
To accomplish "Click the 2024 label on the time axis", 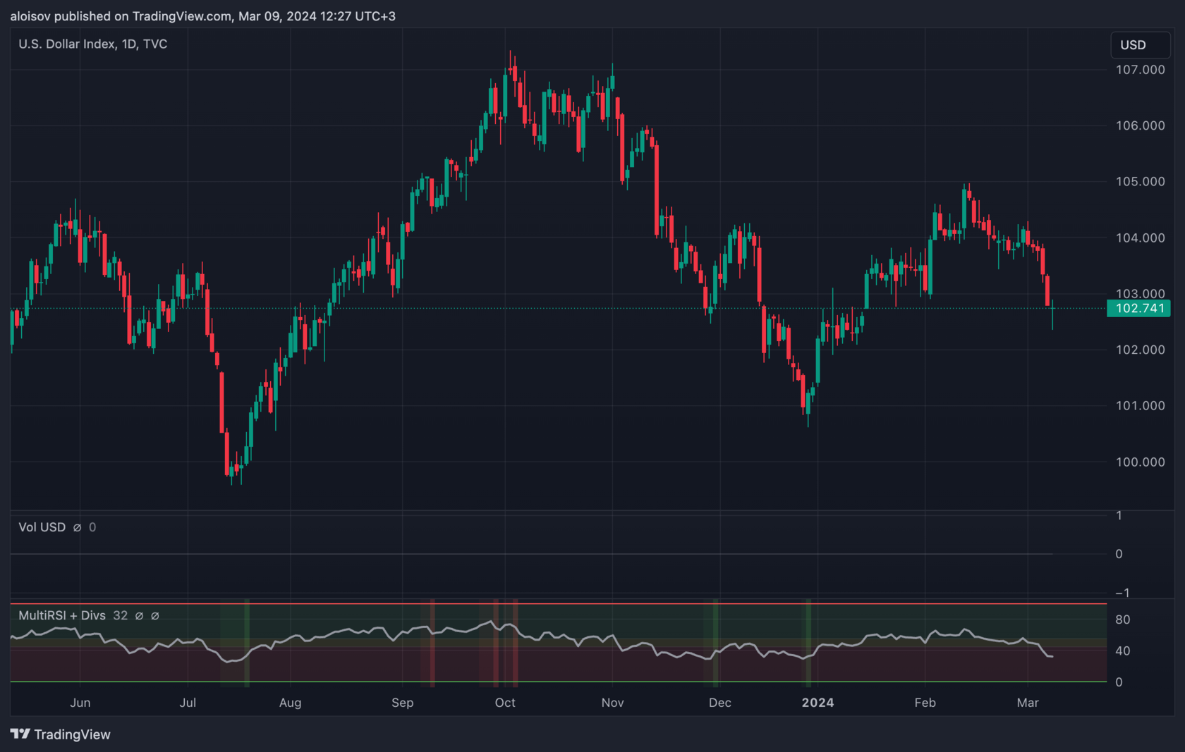I will coord(818,703).
